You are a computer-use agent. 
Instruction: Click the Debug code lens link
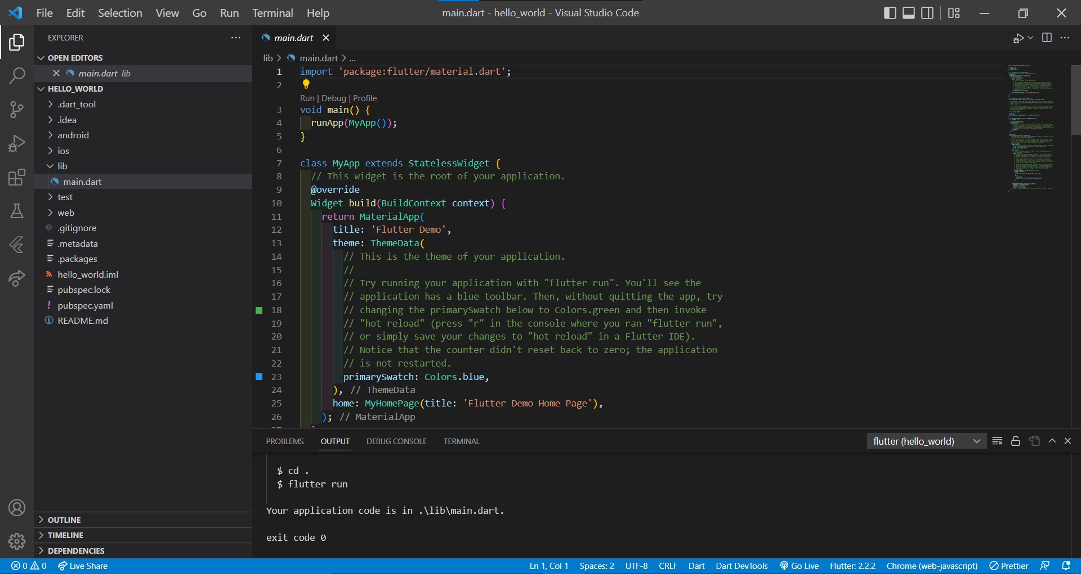(334, 98)
